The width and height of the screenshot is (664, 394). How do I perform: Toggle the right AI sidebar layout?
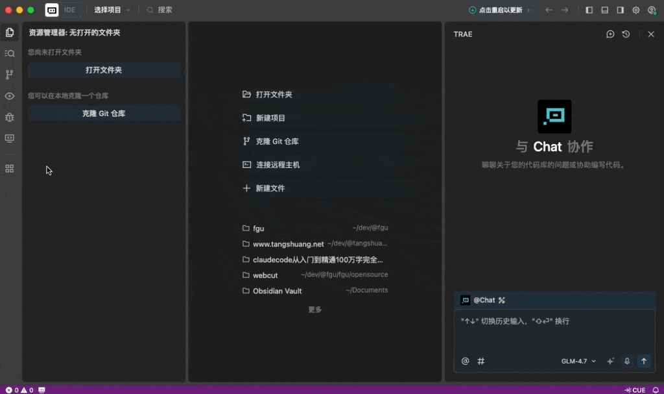point(621,10)
